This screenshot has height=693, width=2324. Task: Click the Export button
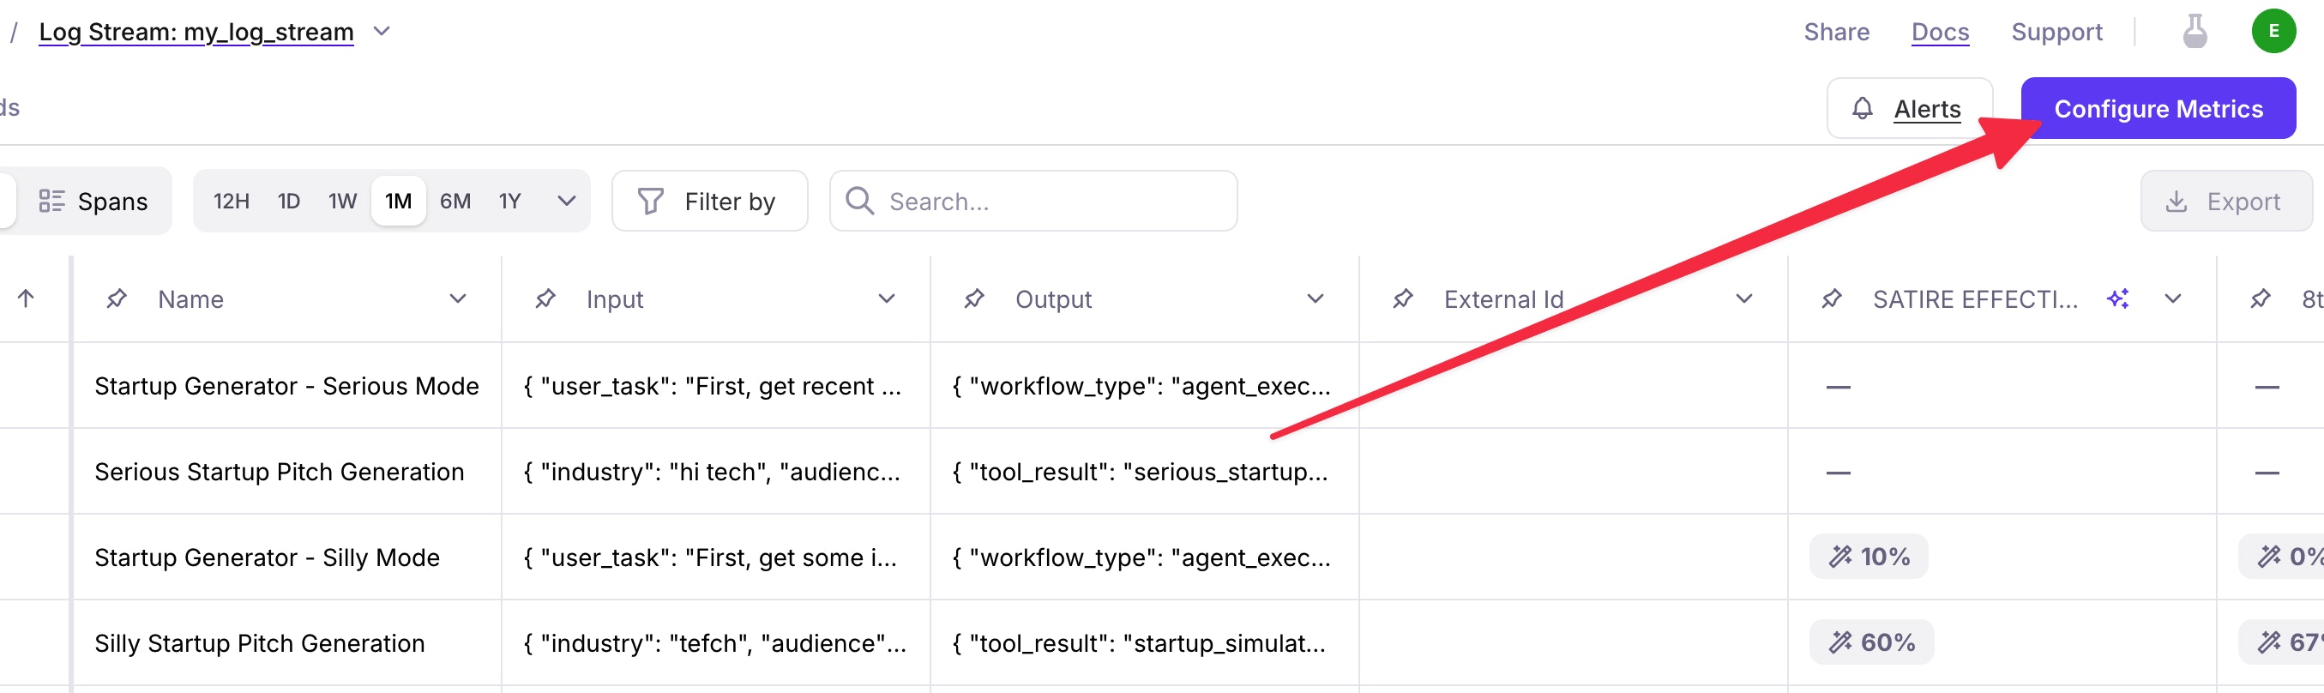click(x=2225, y=202)
